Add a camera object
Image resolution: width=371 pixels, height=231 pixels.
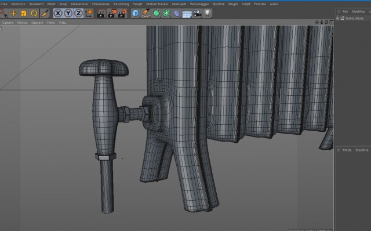tap(197, 13)
